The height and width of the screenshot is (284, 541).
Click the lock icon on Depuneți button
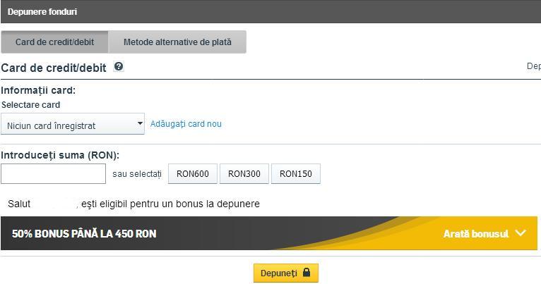click(x=307, y=272)
